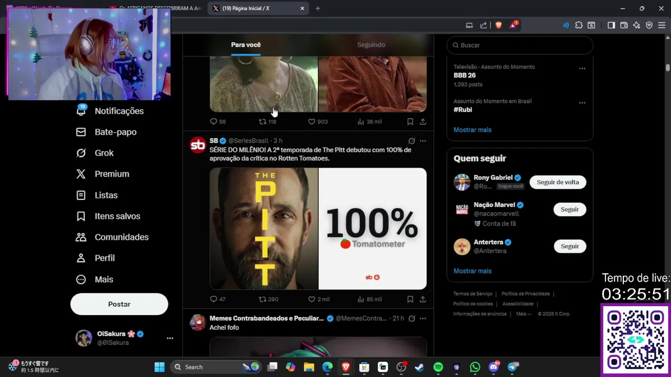Open the browser extensions puzzle icon
This screenshot has height=377, width=671.
click(579, 25)
